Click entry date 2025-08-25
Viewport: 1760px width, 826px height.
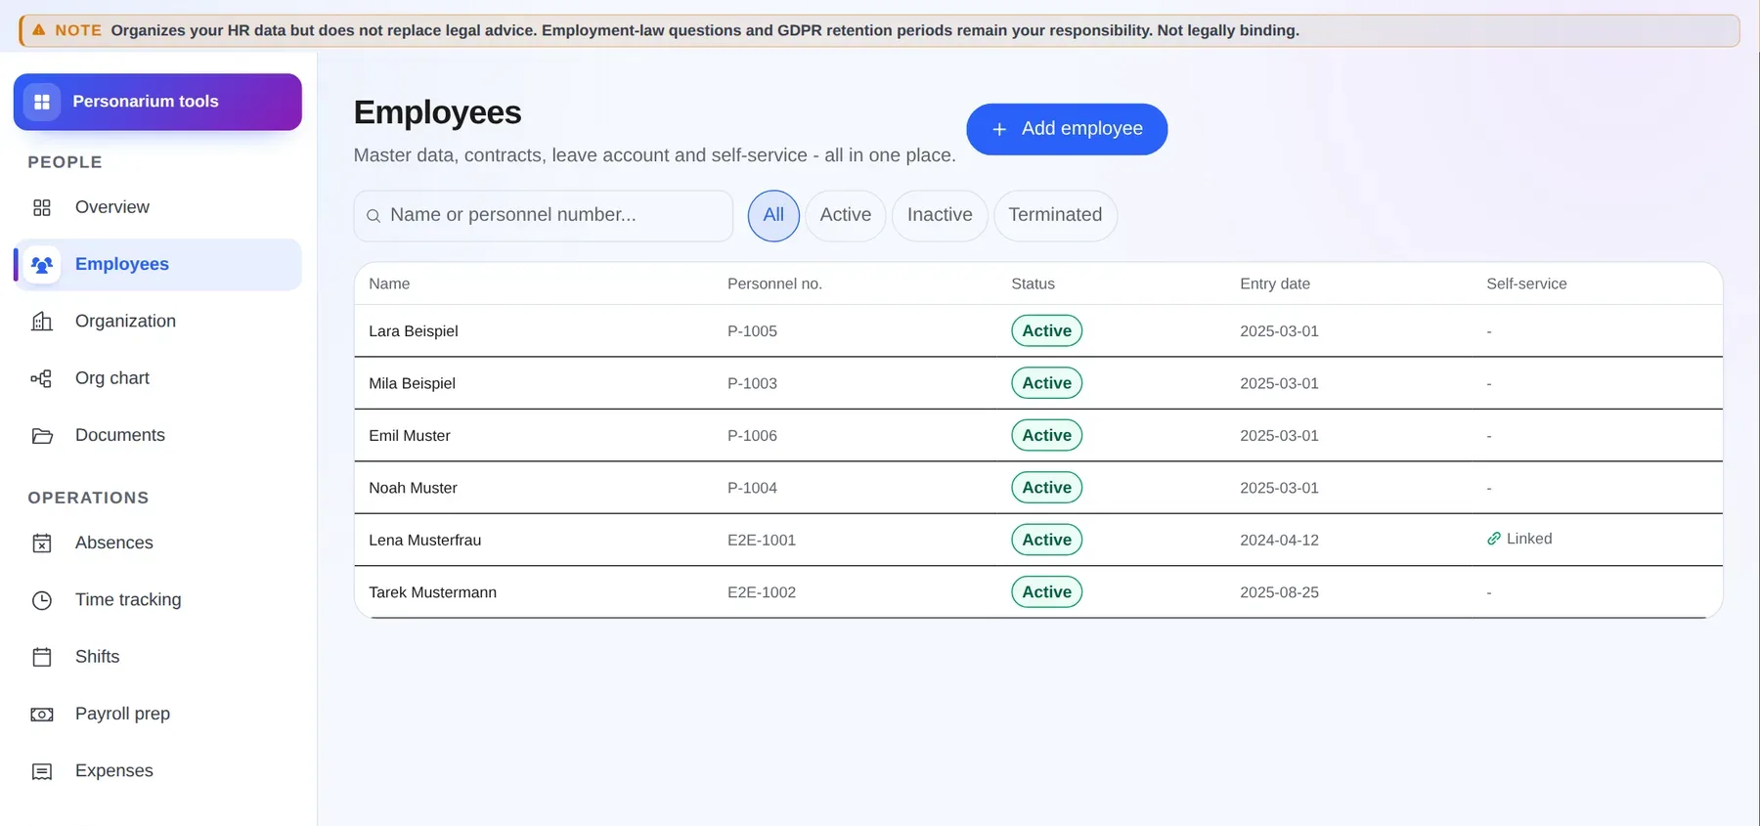pos(1279,592)
